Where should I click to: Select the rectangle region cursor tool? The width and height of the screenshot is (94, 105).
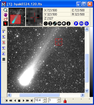[x=6, y=19]
